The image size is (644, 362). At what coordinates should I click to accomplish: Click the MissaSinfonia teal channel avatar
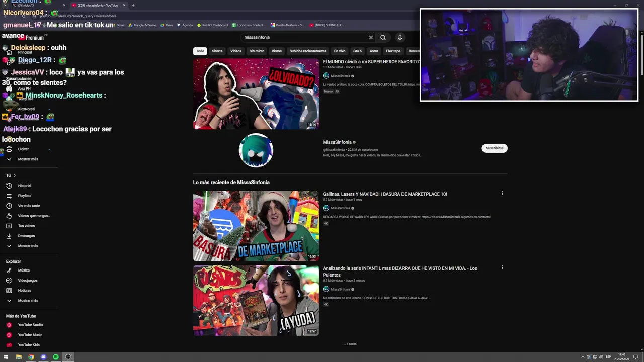(x=256, y=150)
